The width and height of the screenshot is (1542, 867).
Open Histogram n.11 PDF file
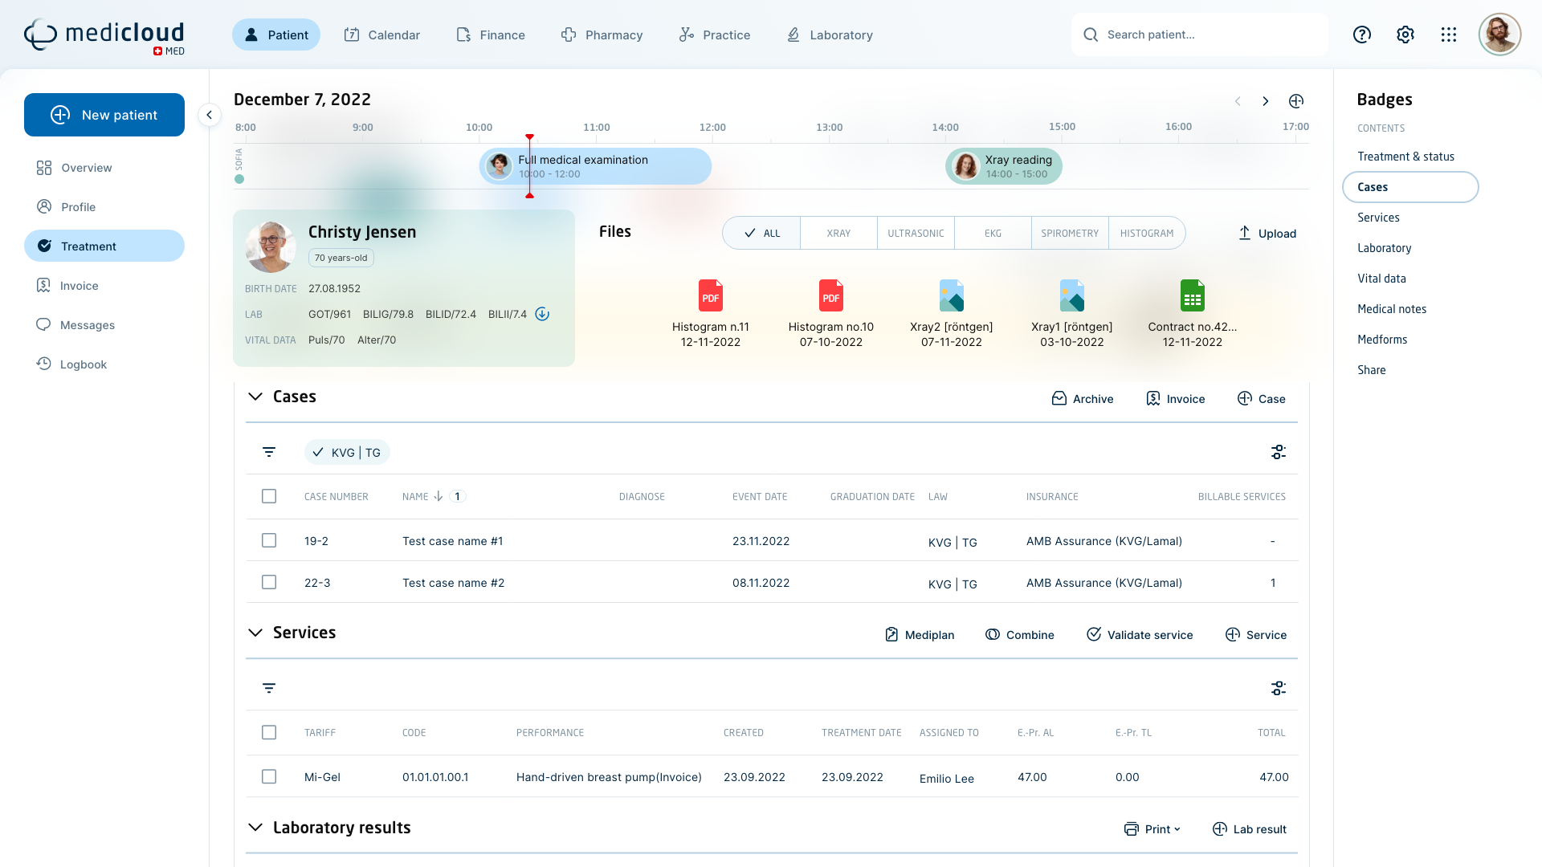tap(711, 313)
